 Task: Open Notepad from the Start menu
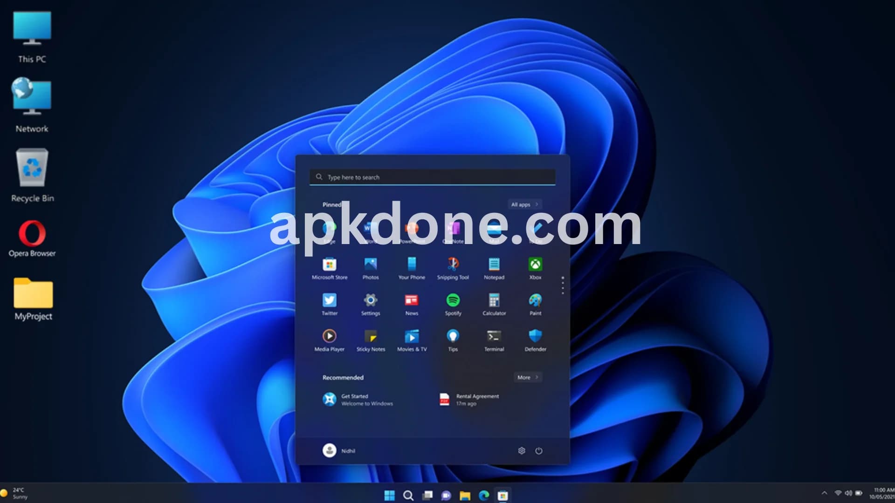point(494,269)
